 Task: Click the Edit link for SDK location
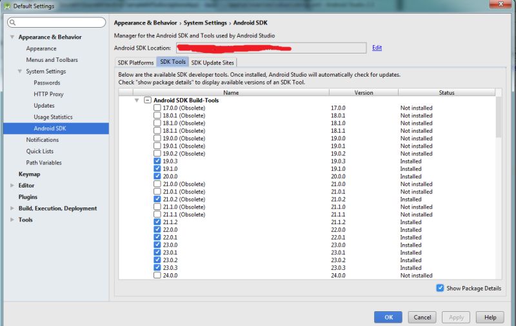pyautogui.click(x=377, y=48)
